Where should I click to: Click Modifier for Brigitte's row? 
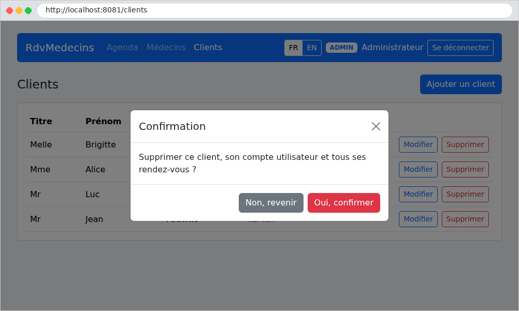[418, 144]
